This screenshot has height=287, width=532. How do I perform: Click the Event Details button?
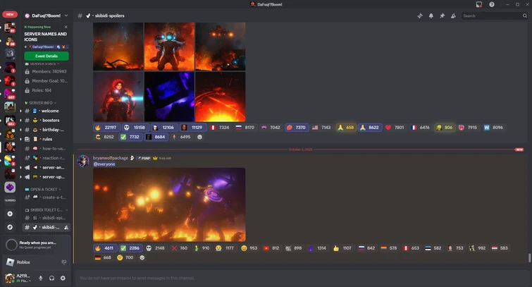(x=47, y=56)
